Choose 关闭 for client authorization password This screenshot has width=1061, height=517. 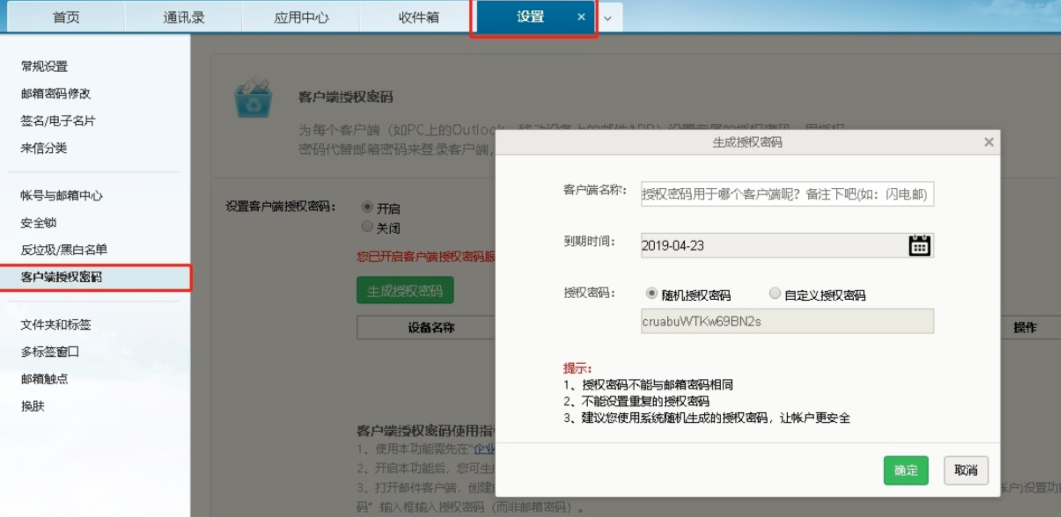point(367,226)
